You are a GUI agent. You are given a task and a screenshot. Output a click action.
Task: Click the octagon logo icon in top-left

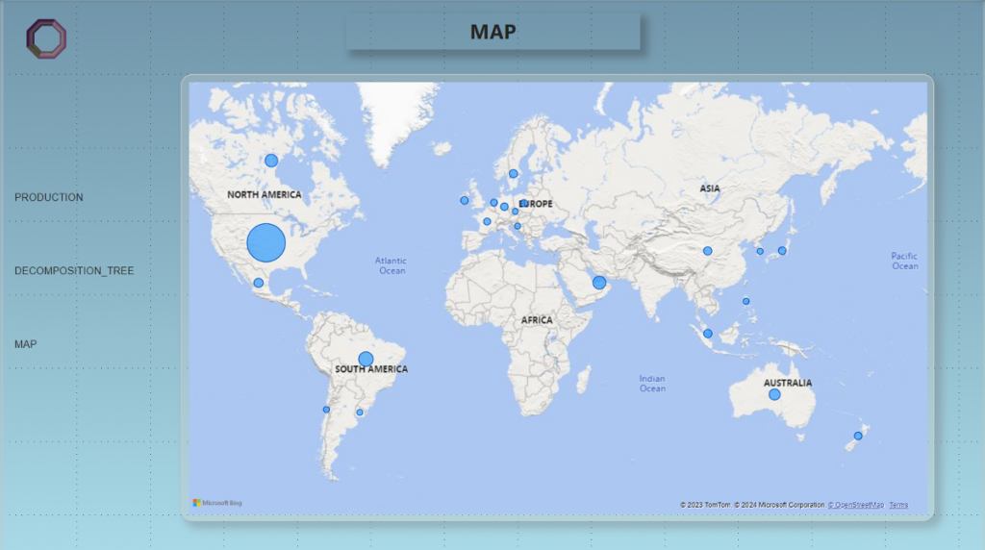pyautogui.click(x=46, y=39)
